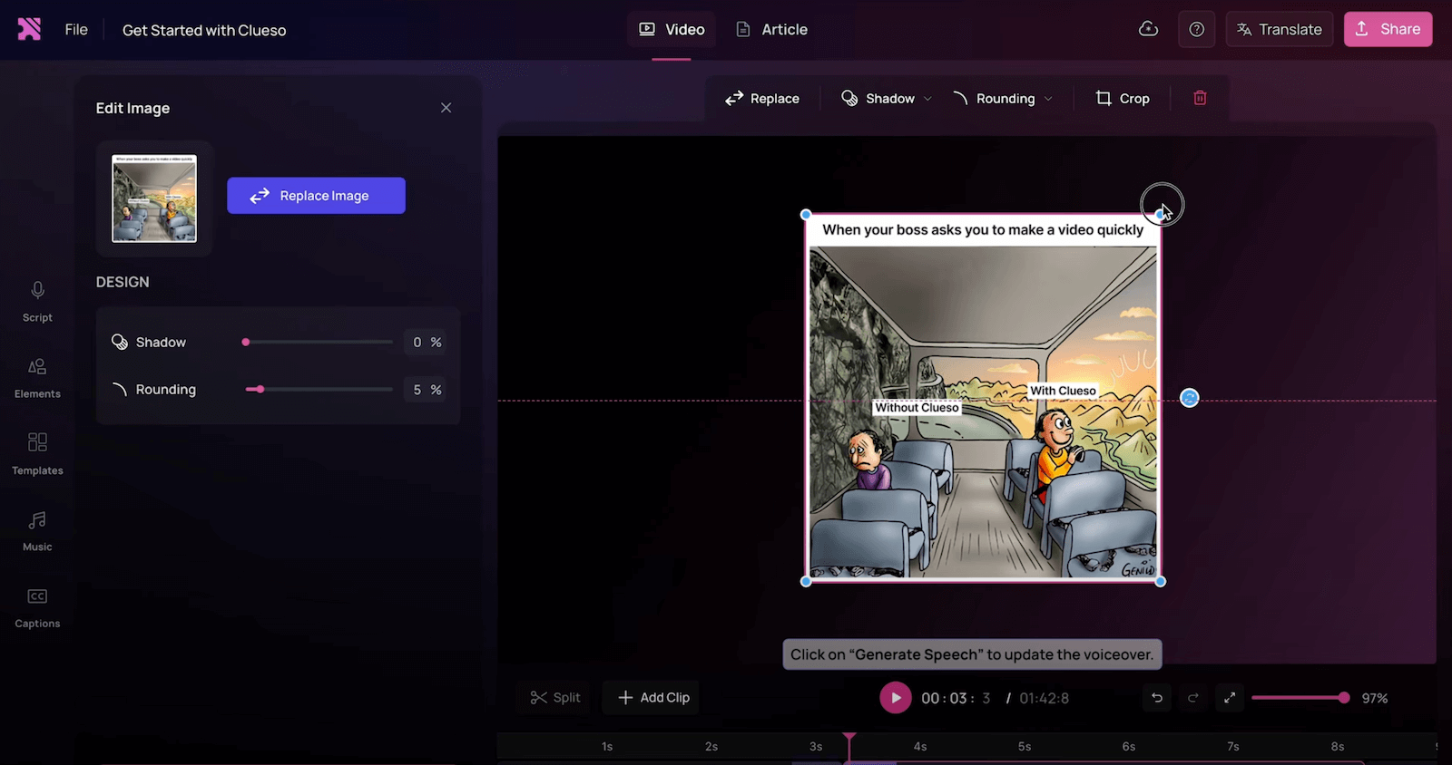Play the video preview
Image resolution: width=1452 pixels, height=765 pixels.
[895, 698]
